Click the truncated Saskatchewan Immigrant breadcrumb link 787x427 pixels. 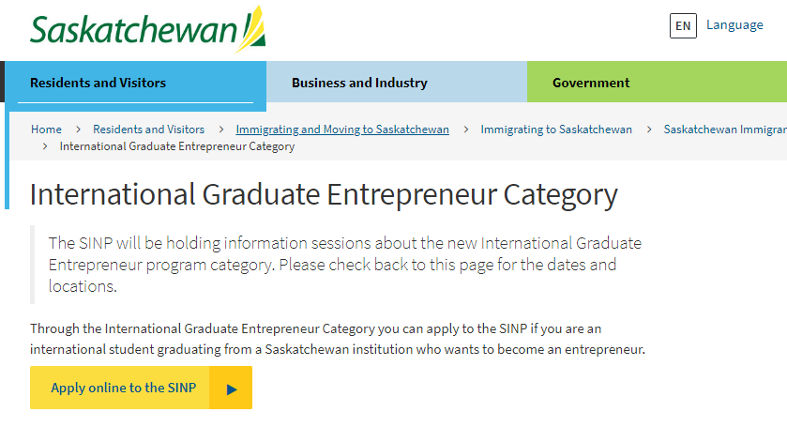[724, 130]
